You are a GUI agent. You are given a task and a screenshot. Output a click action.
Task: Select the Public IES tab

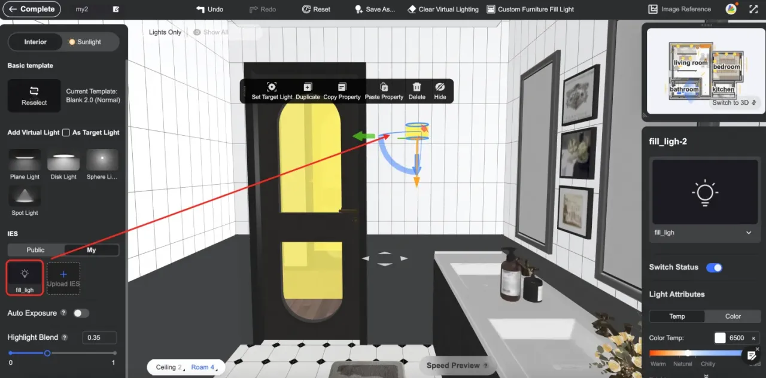(35, 250)
